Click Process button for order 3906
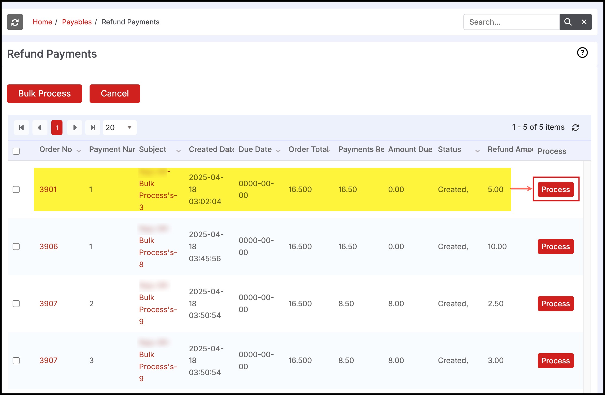Image resolution: width=605 pixels, height=395 pixels. pyautogui.click(x=555, y=247)
